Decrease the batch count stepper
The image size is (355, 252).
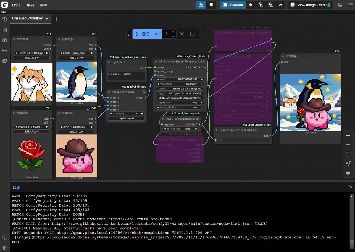(x=173, y=36)
